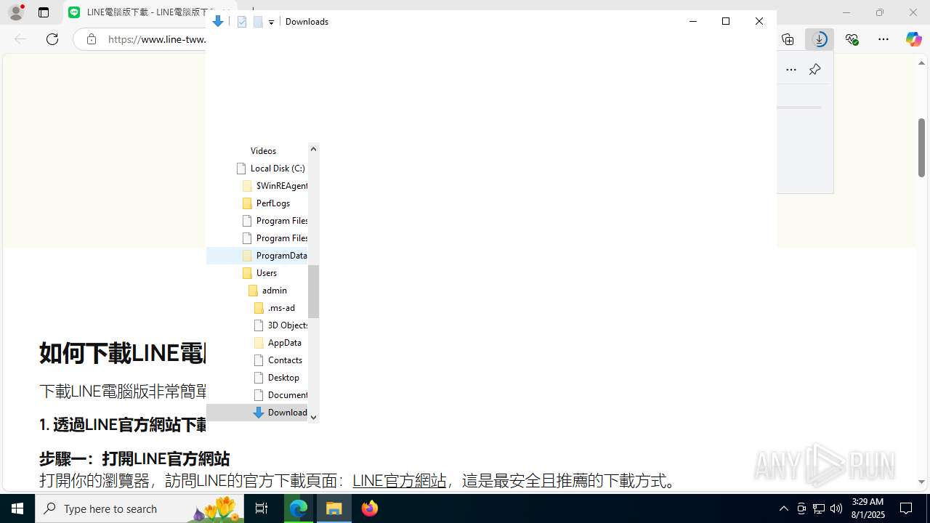Open Microsoft Edge from taskbar
This screenshot has height=523, width=930.
(x=299, y=508)
